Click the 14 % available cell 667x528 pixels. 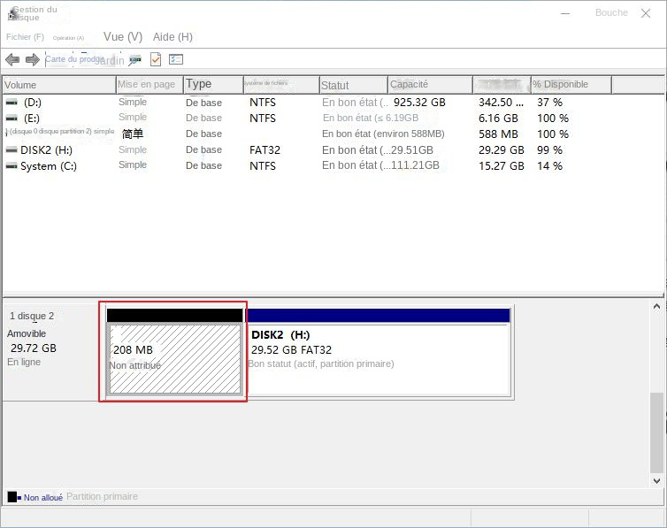(549, 165)
